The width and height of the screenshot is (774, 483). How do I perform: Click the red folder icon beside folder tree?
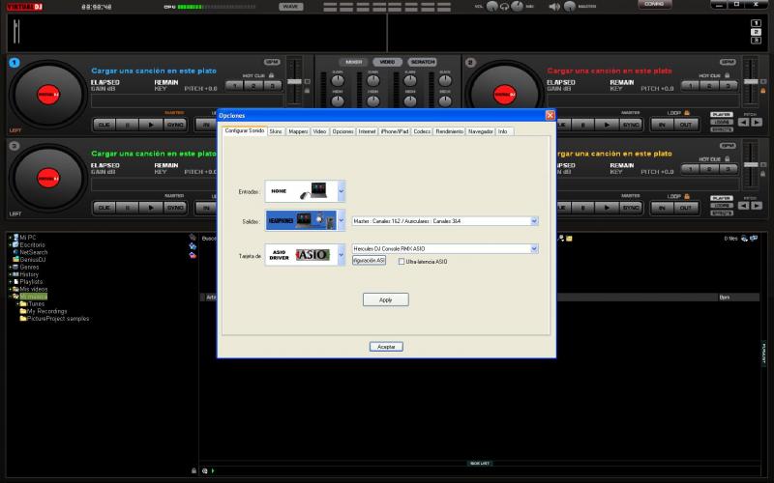193,255
